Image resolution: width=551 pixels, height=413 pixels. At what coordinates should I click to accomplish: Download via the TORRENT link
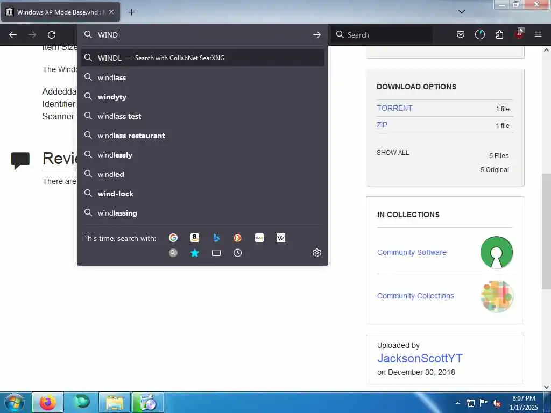point(394,108)
